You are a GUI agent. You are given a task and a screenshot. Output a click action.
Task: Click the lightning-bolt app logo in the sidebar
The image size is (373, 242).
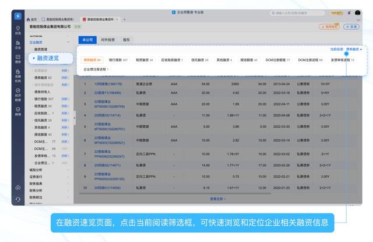pyautogui.click(x=18, y=16)
